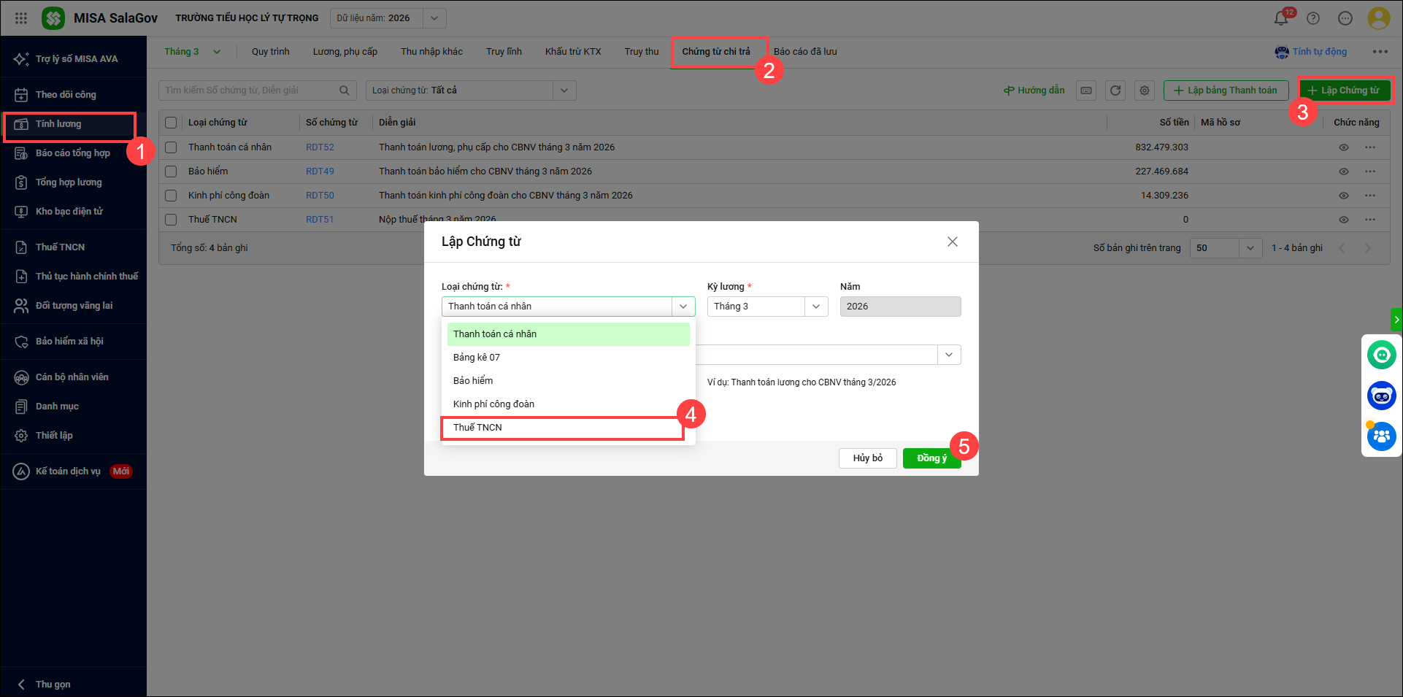Expand the records-per-page dropdown showing 50
This screenshot has width=1403, height=697.
click(1250, 248)
